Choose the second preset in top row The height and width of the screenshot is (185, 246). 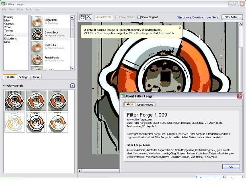[36, 100]
